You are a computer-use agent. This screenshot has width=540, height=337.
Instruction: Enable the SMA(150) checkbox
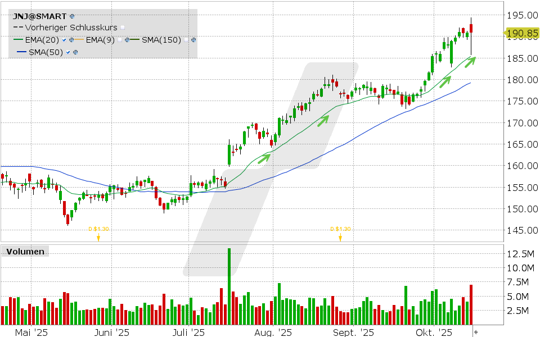tap(186, 40)
